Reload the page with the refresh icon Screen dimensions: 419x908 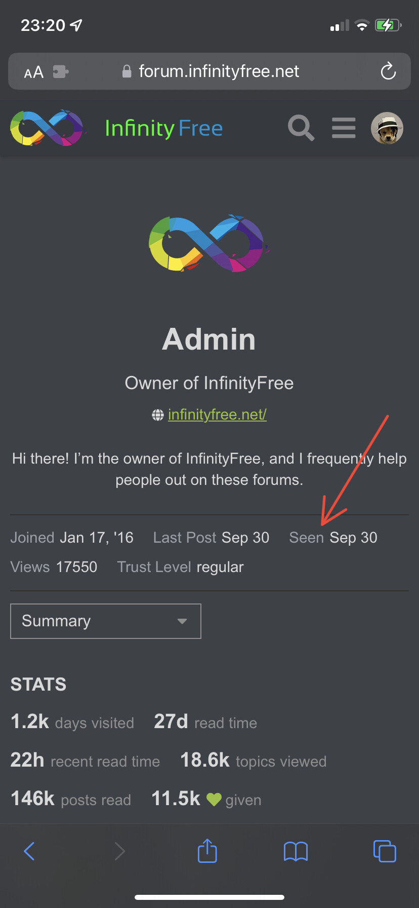coord(388,71)
